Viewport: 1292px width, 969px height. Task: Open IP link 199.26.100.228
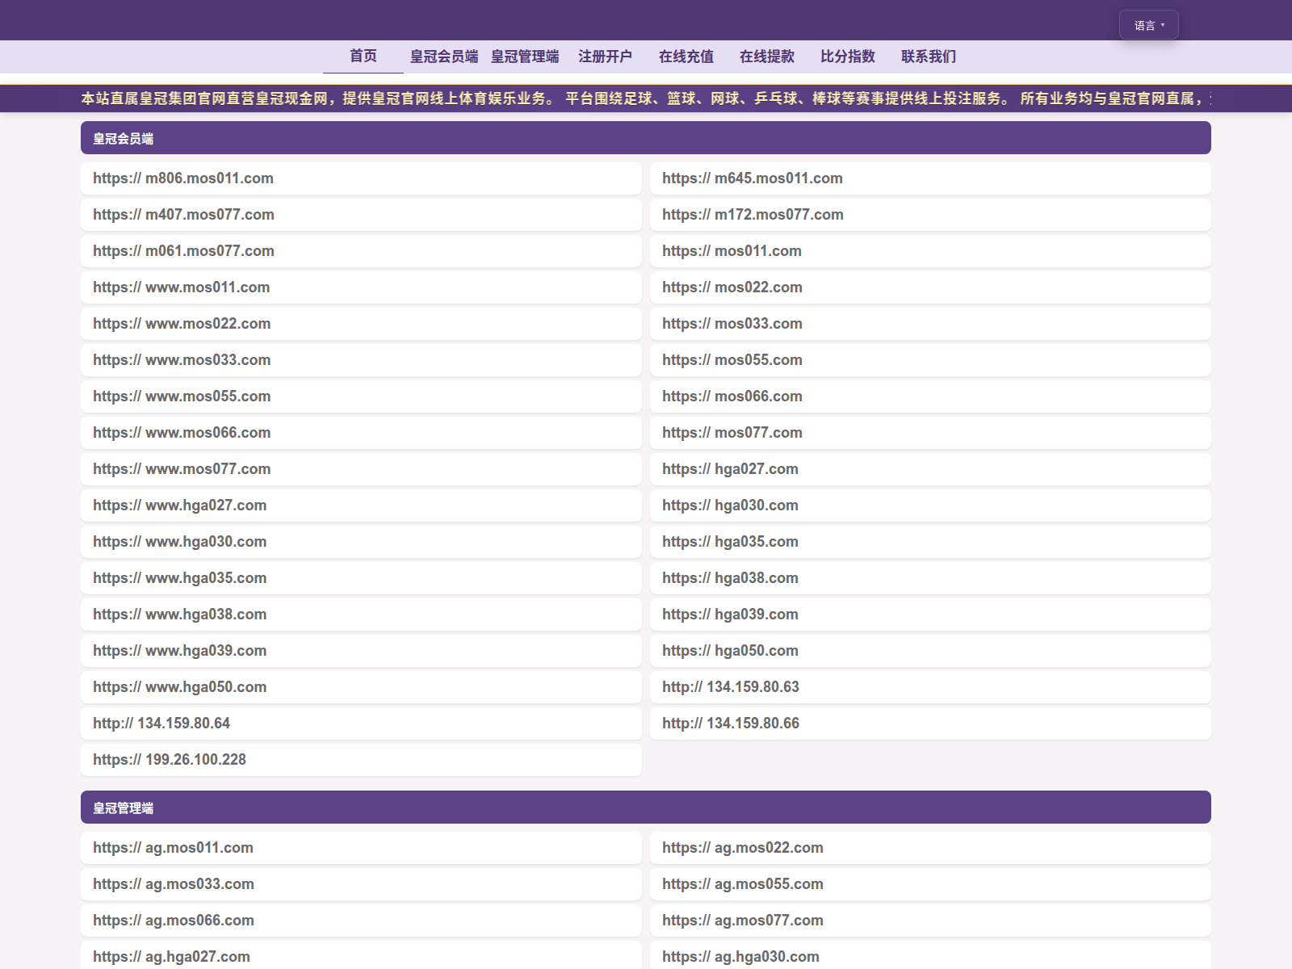[361, 760]
